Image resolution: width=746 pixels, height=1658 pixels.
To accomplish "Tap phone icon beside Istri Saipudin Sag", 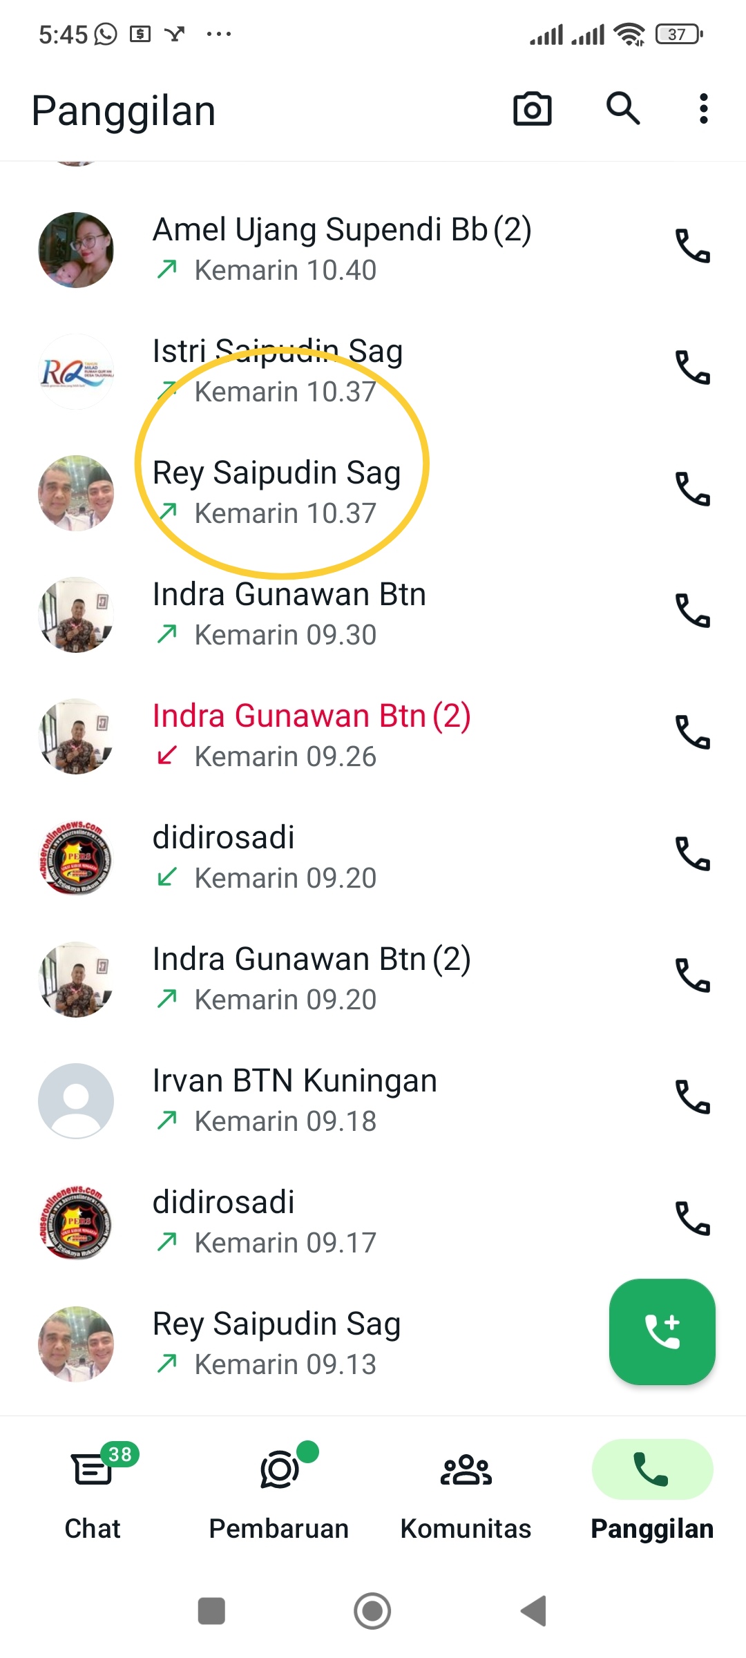I will 692,368.
